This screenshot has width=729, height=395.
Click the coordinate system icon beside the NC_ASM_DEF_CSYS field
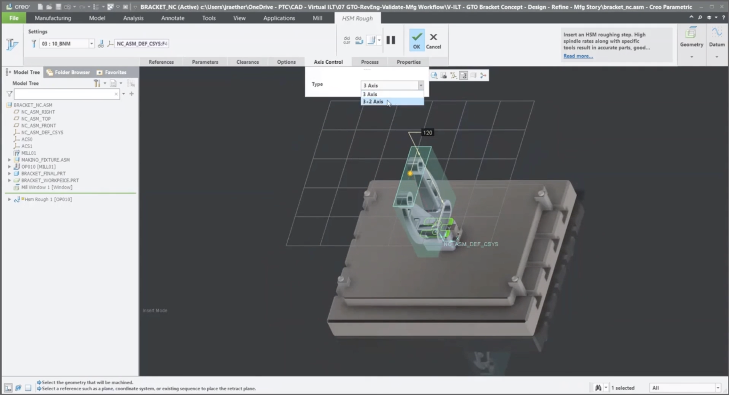pos(110,44)
